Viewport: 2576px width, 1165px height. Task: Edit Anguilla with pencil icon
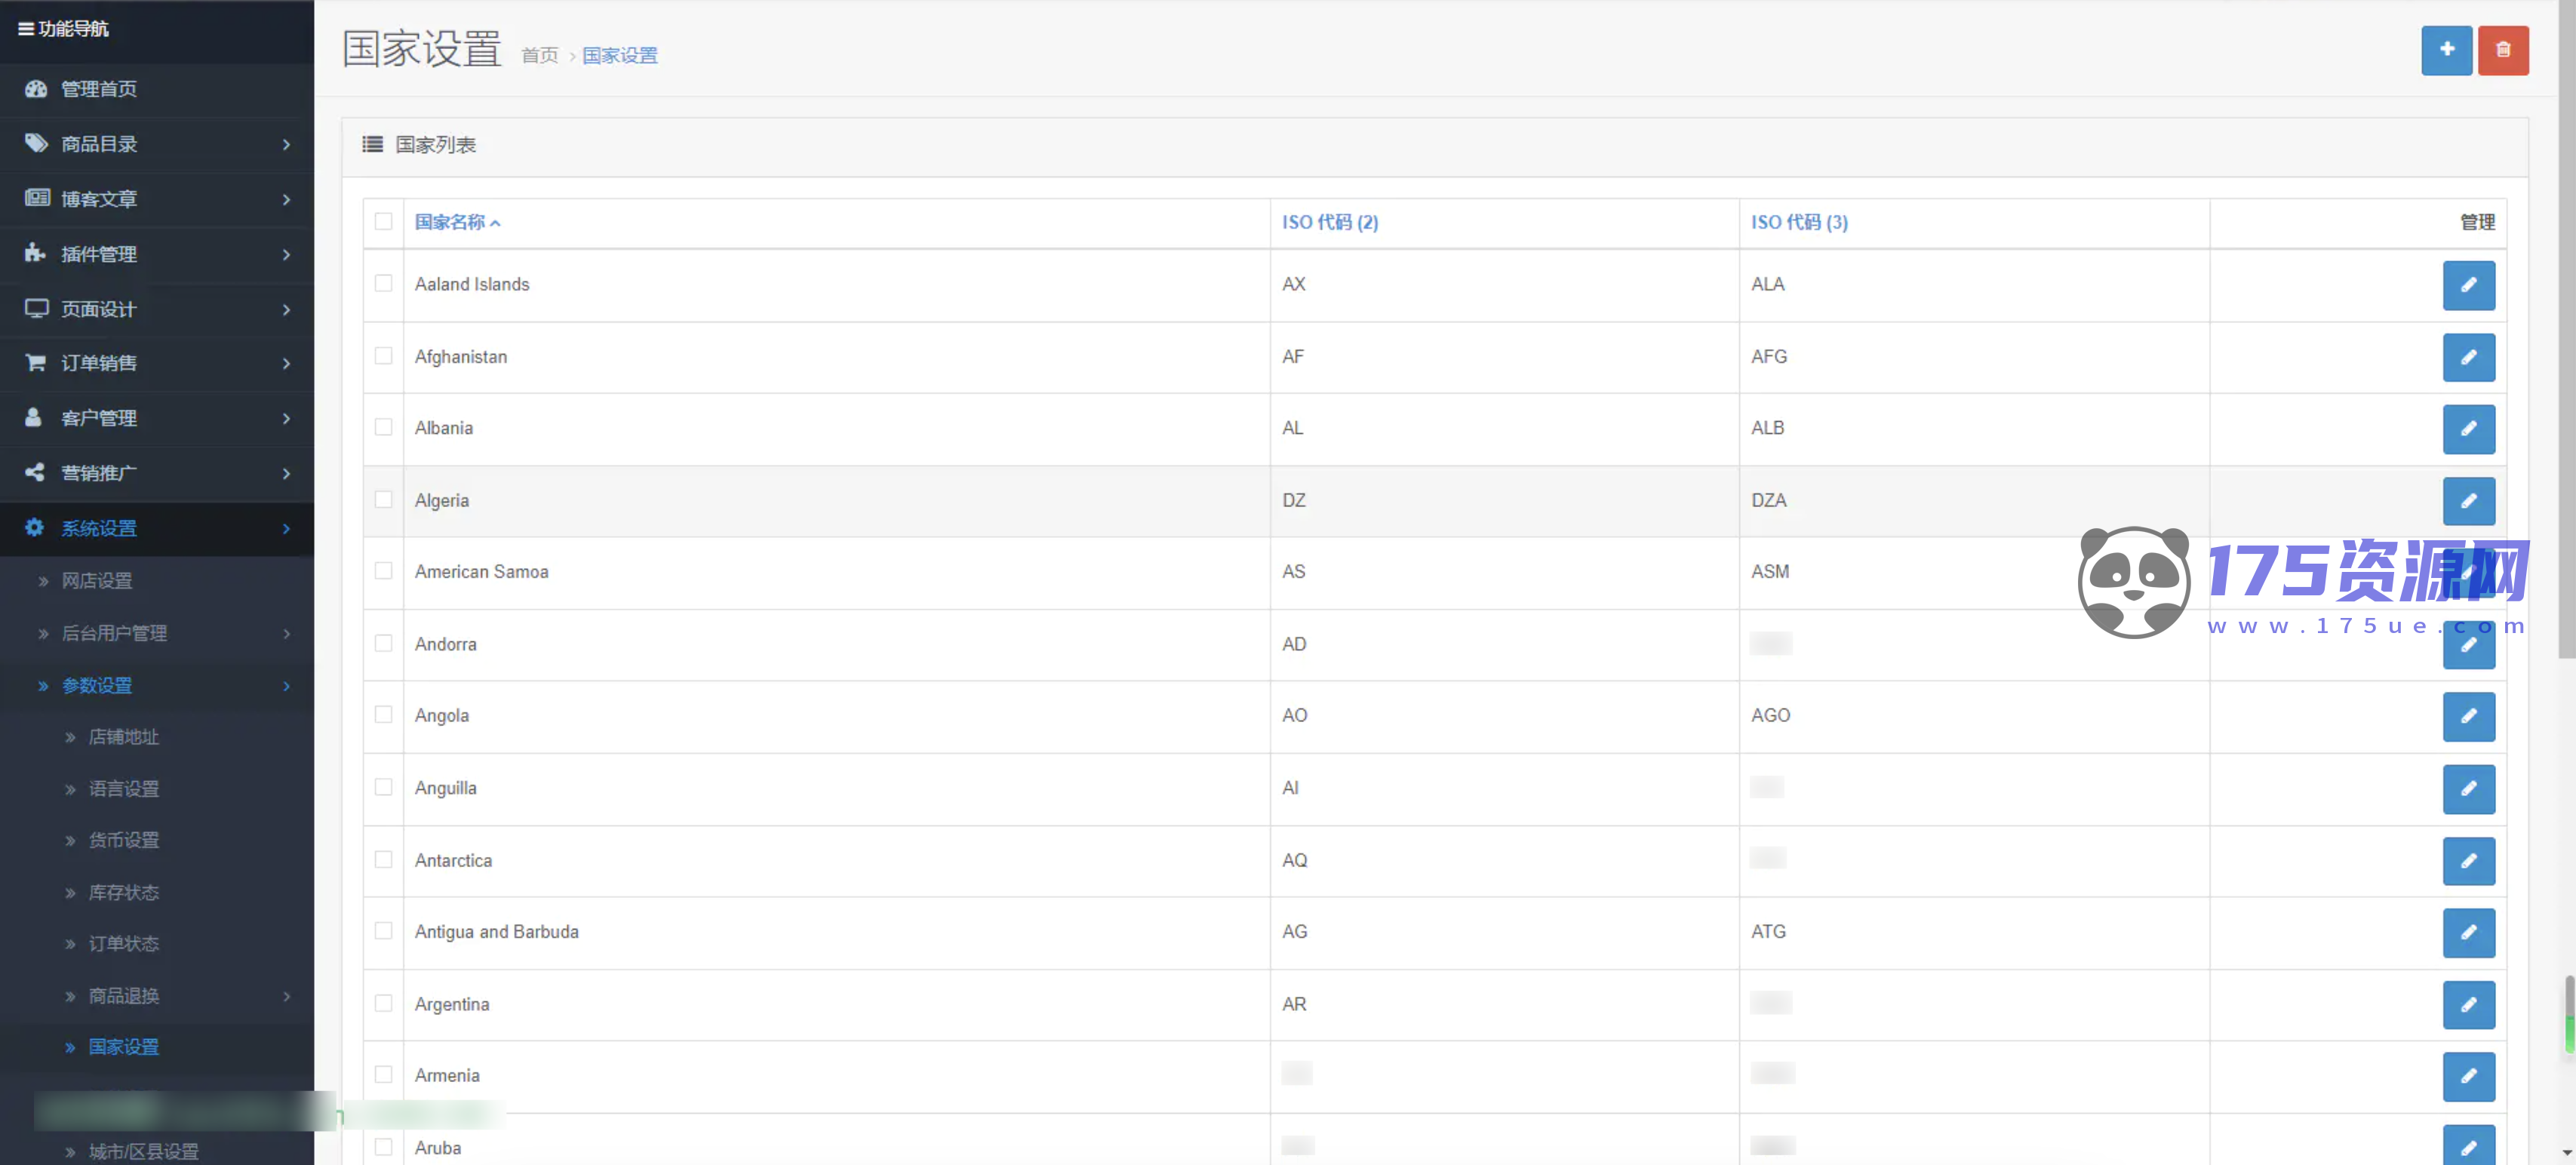point(2468,789)
